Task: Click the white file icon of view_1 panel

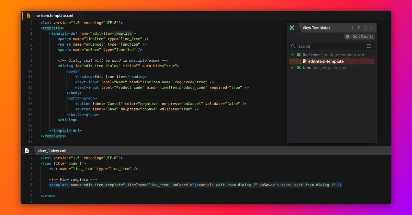Action: [27, 151]
